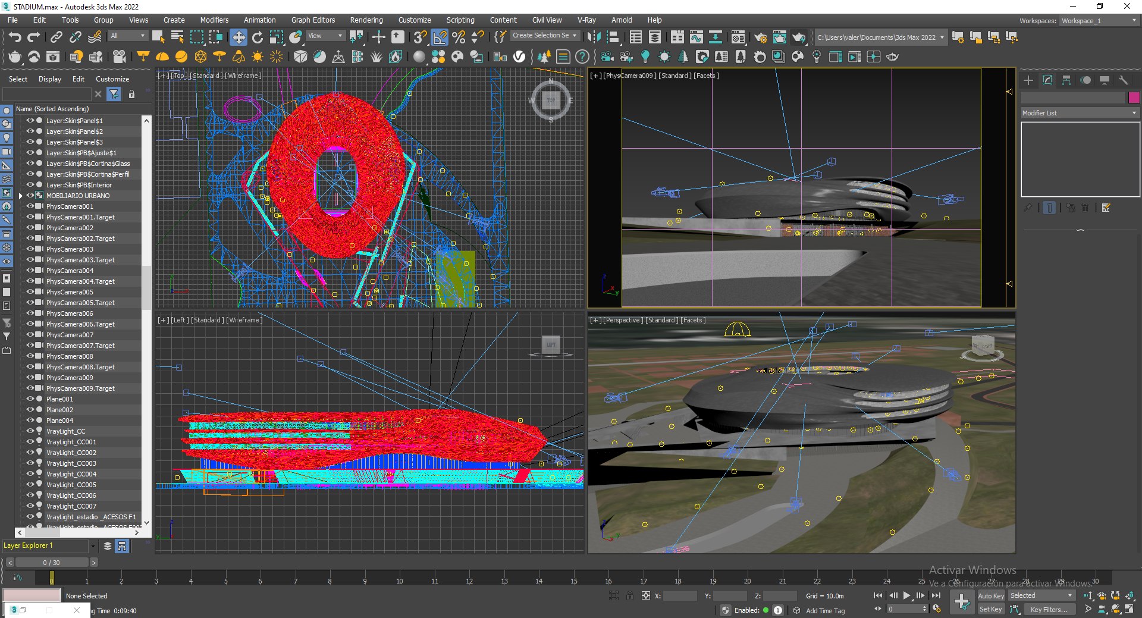Image resolution: width=1142 pixels, height=618 pixels.
Task: Open the Utilities wrench tab
Action: coord(1124,80)
